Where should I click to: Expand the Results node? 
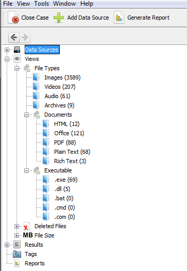click(x=7, y=245)
